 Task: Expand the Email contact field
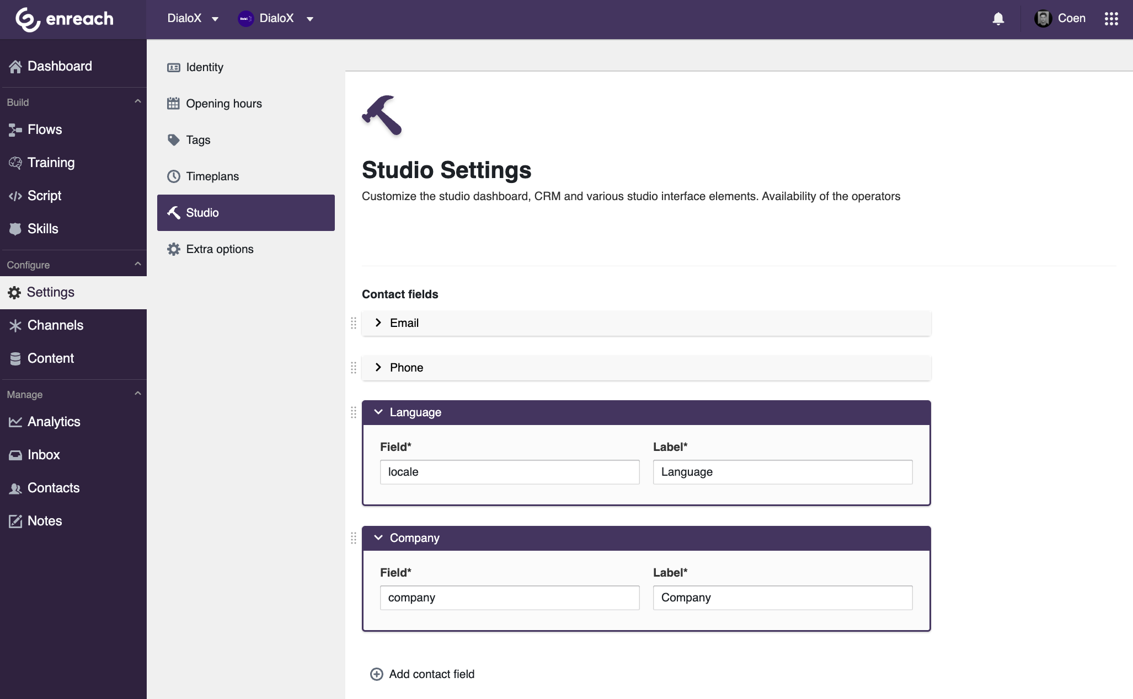(378, 323)
